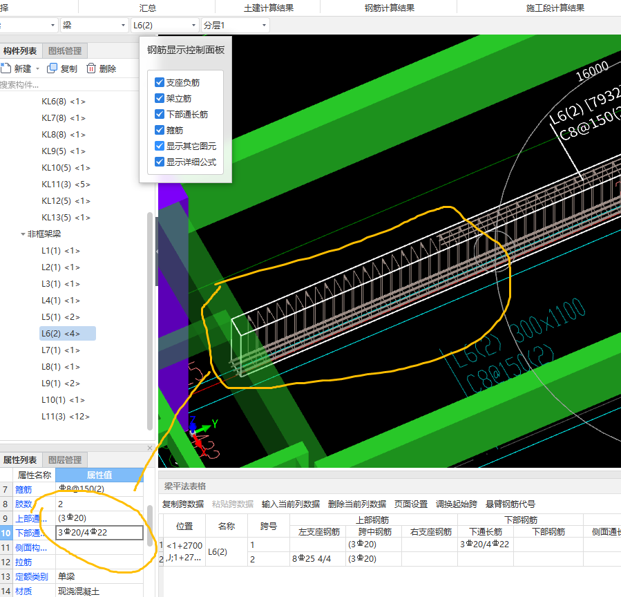This screenshot has height=597, width=621.
Task: Click the 新建 new component icon
Action: [6, 68]
